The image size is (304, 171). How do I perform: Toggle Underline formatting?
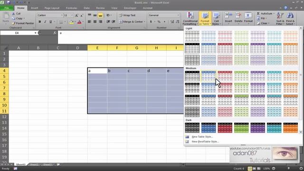51,22
